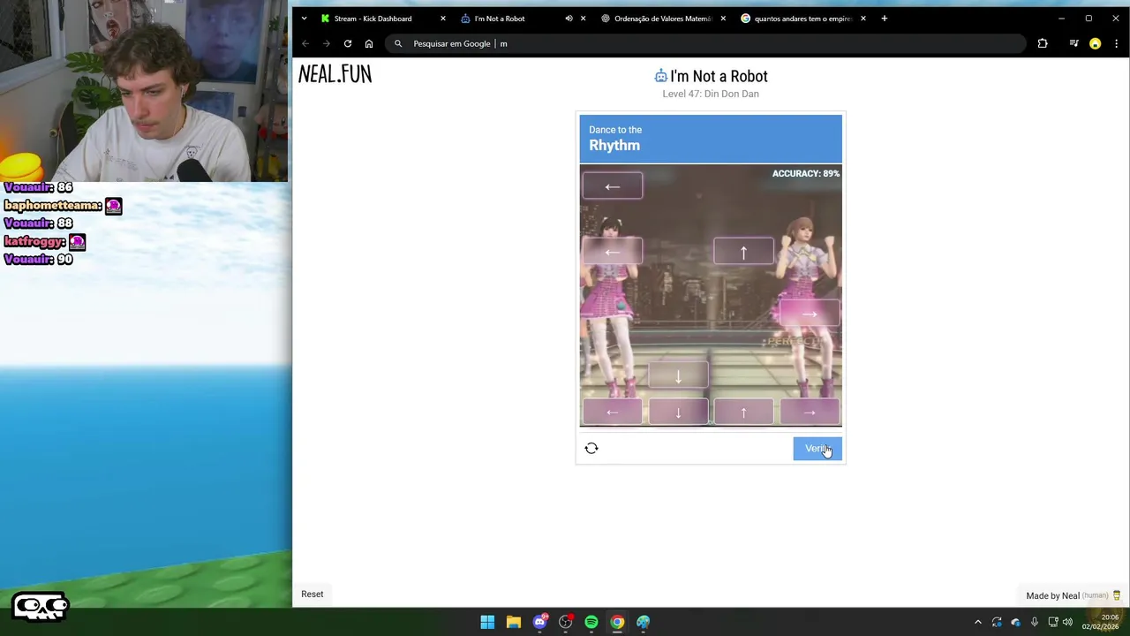Hit the bottom-row left arrow target
The width and height of the screenshot is (1130, 636).
pyautogui.click(x=613, y=413)
